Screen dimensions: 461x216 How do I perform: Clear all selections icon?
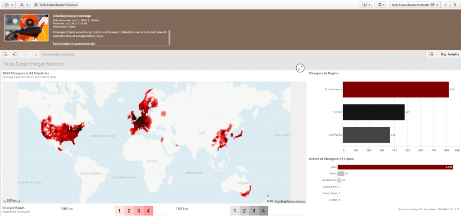(x=35, y=54)
